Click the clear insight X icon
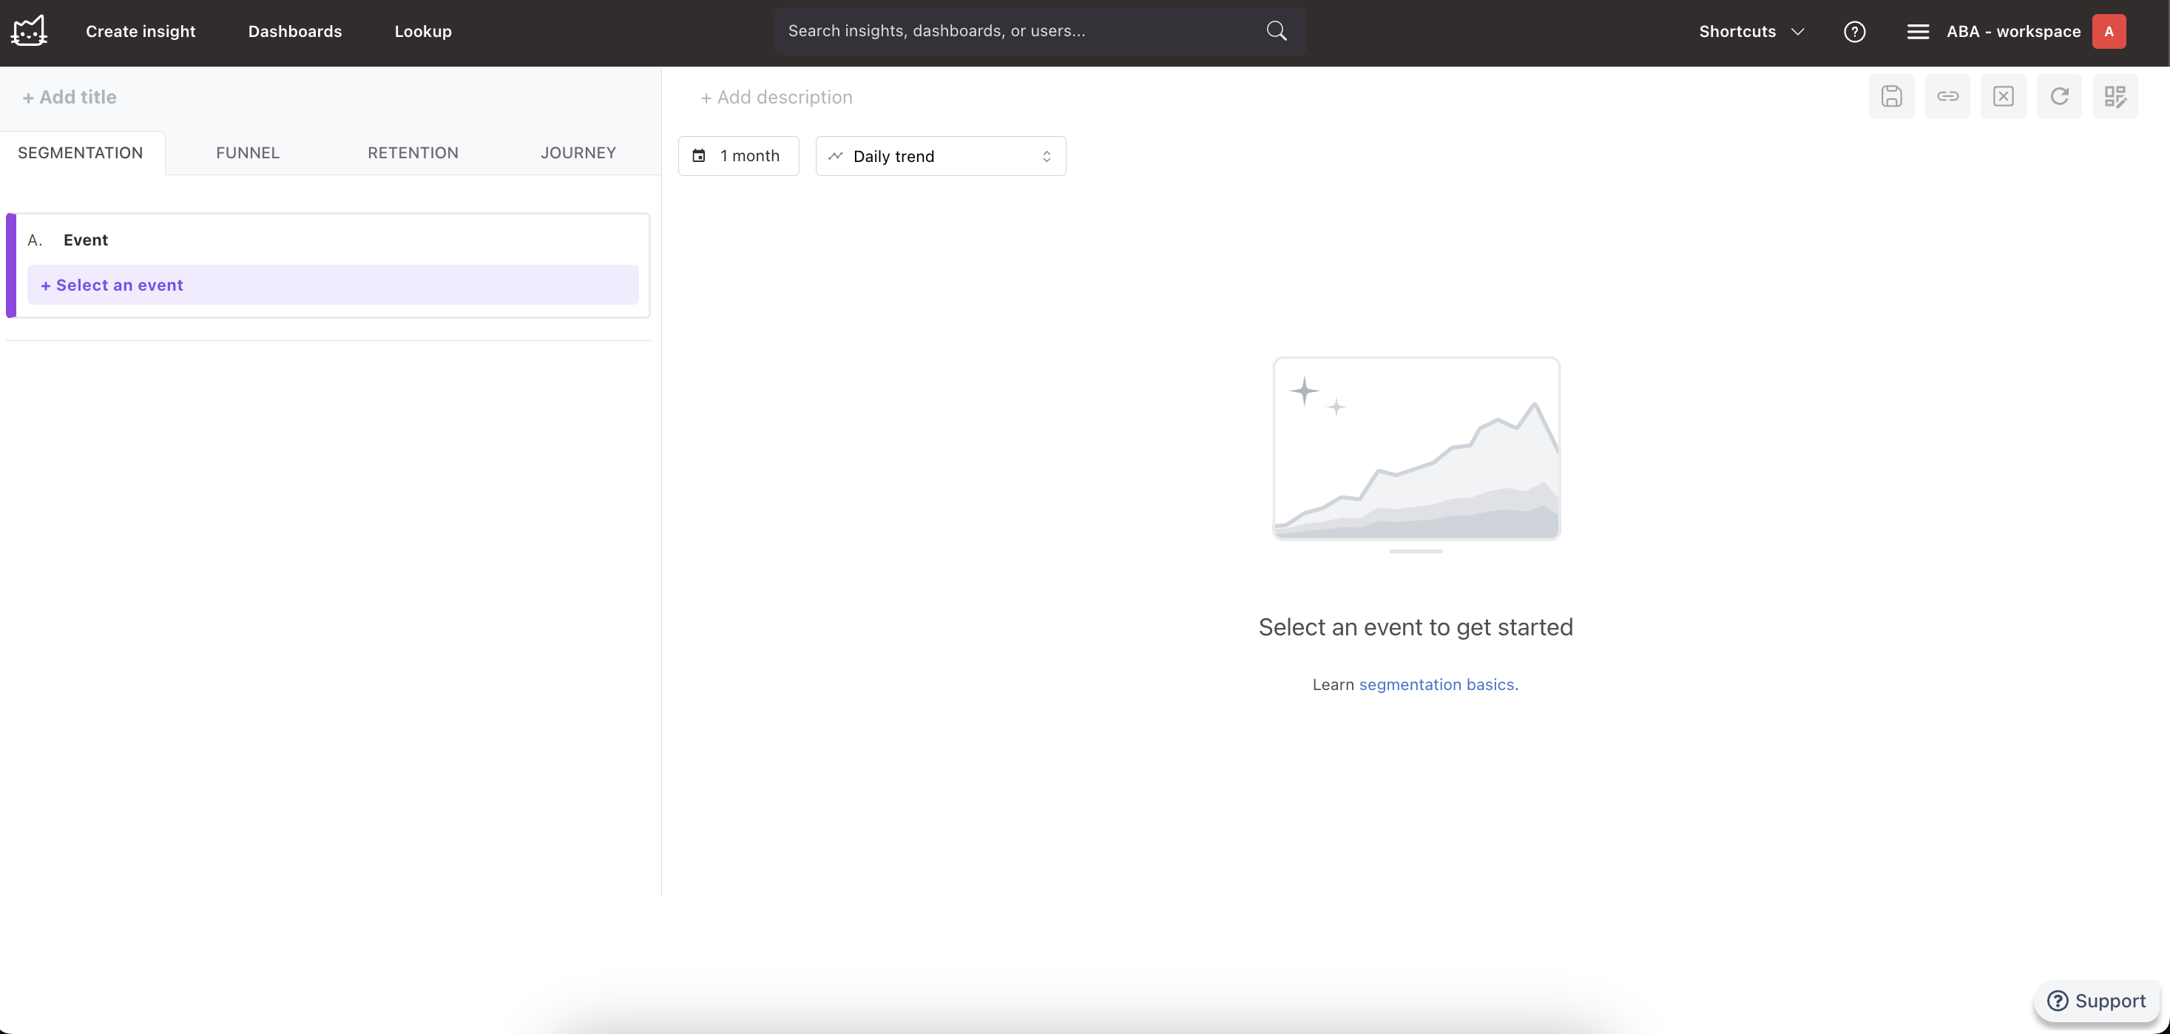 pos(2003,96)
